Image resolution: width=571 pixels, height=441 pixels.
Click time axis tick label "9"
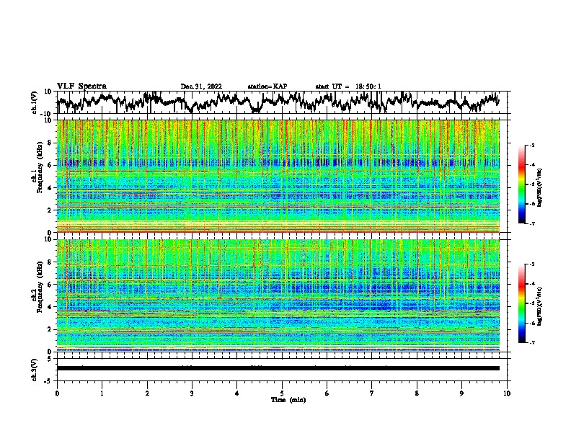point(461,393)
